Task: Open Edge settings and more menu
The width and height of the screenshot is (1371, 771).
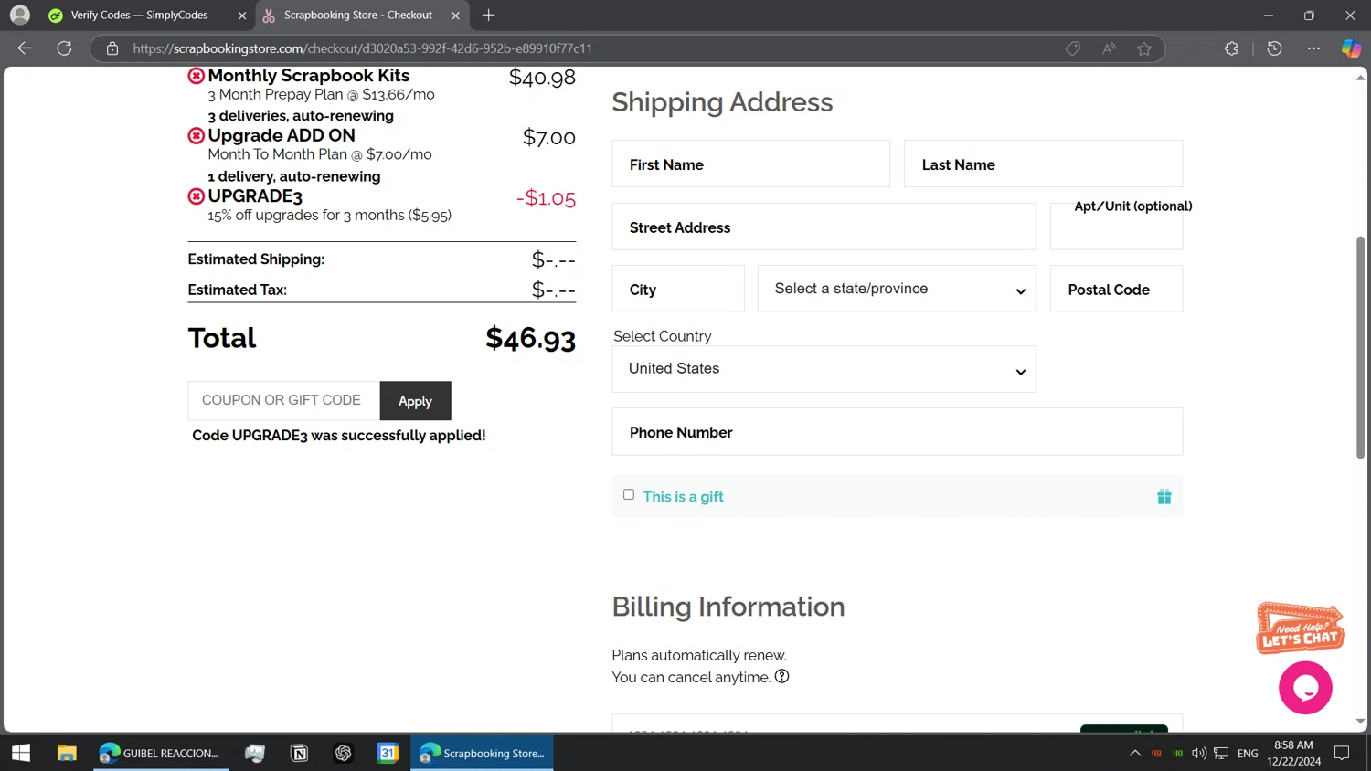Action: click(x=1313, y=48)
